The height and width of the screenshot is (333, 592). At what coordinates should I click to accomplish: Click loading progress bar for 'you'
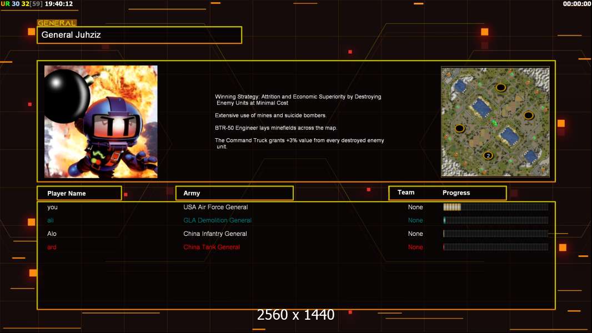coord(496,206)
